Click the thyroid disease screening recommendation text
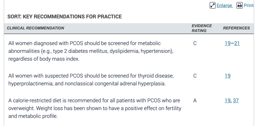The width and height of the screenshot is (257, 126). [91, 80]
